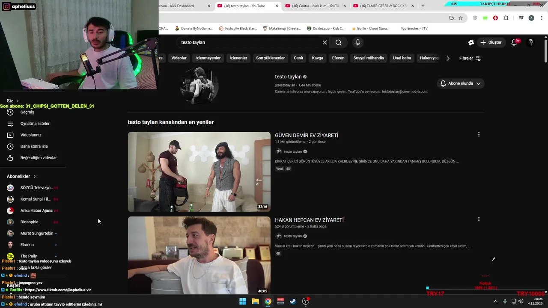Open the options menu for HAKAN HEPCAN video
This screenshot has height=308, width=548.
(479, 219)
